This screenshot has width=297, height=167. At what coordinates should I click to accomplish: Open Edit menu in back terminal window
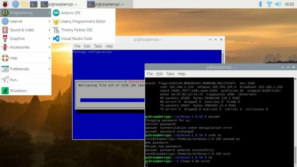pos(87,46)
